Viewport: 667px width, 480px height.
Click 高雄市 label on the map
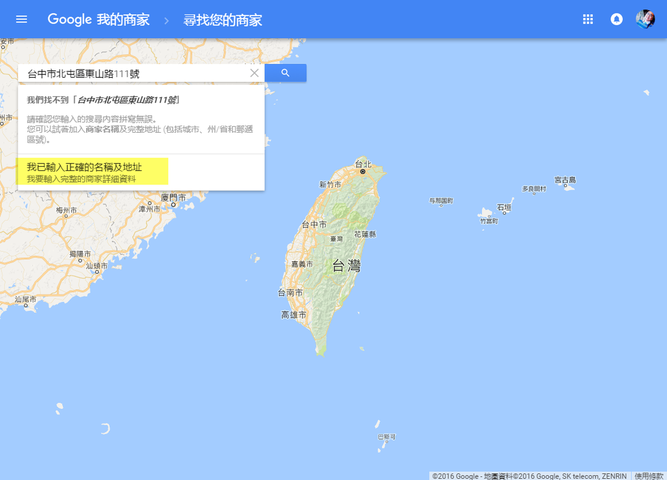293,315
